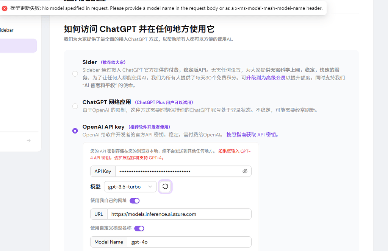This screenshot has width=388, height=251.
Task: Click the red GPT-4 API 密钥 notice text
Action: coord(171,154)
